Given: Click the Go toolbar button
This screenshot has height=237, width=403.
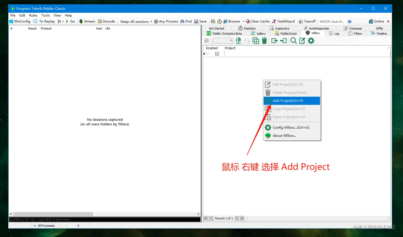Looking at the screenshot, I should [71, 21].
